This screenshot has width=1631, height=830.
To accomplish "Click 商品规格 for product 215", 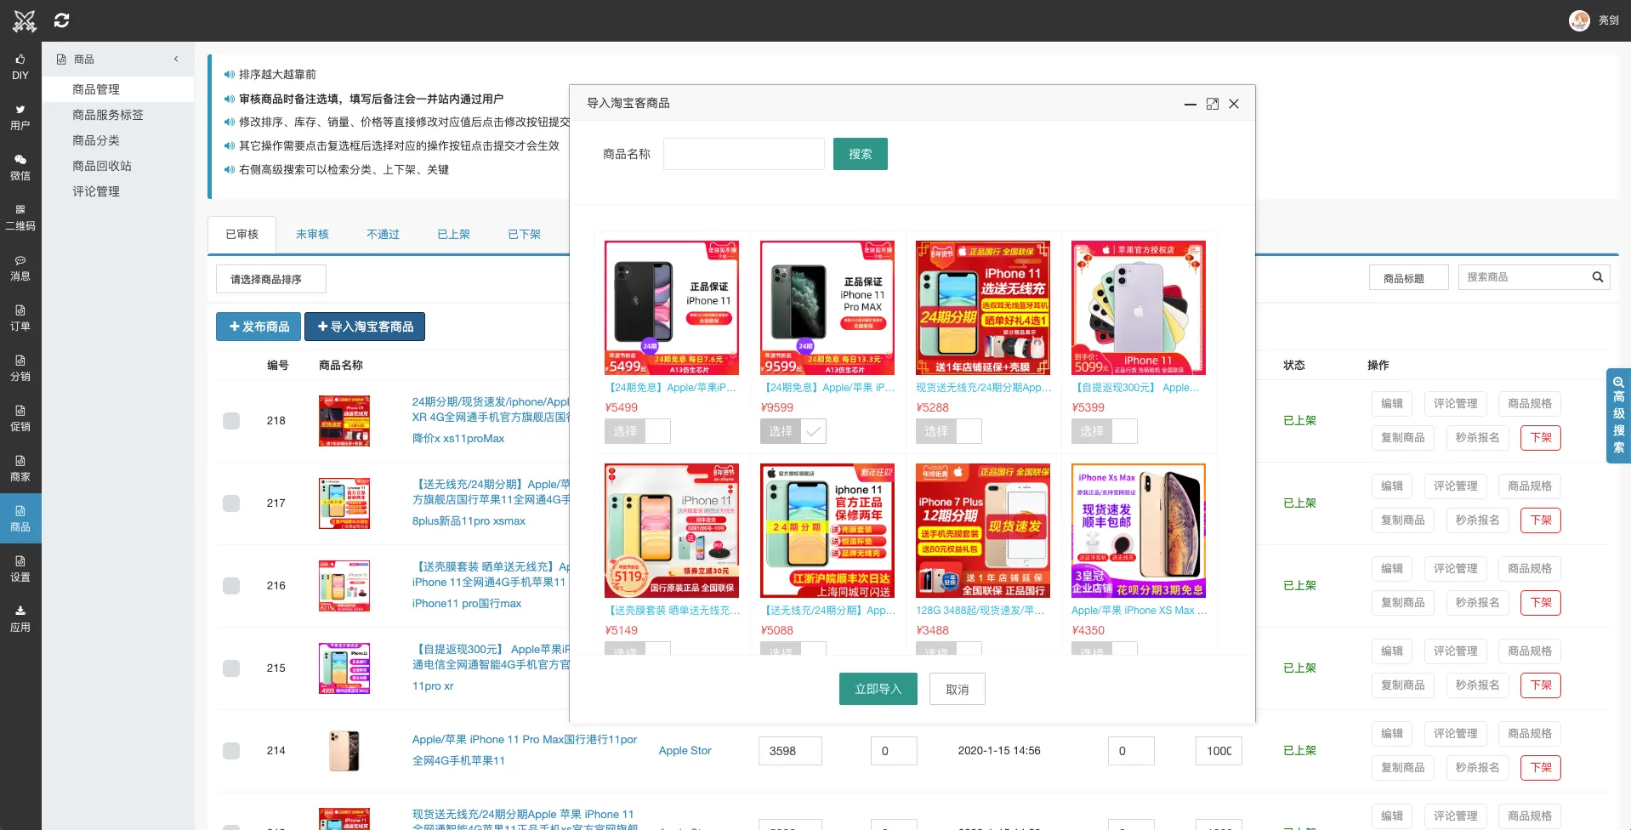I will click(x=1530, y=651).
